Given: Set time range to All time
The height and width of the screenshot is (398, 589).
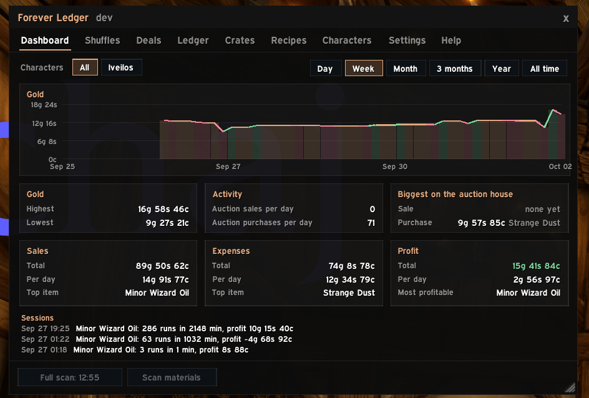Looking at the screenshot, I should [544, 69].
